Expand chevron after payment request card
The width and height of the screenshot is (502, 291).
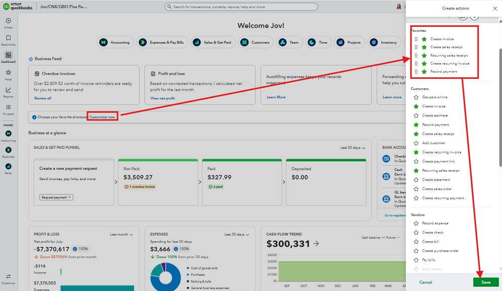pyautogui.click(x=116, y=182)
